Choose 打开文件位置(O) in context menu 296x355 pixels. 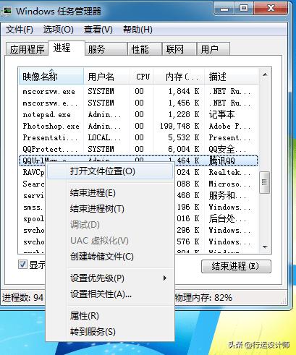click(x=110, y=171)
